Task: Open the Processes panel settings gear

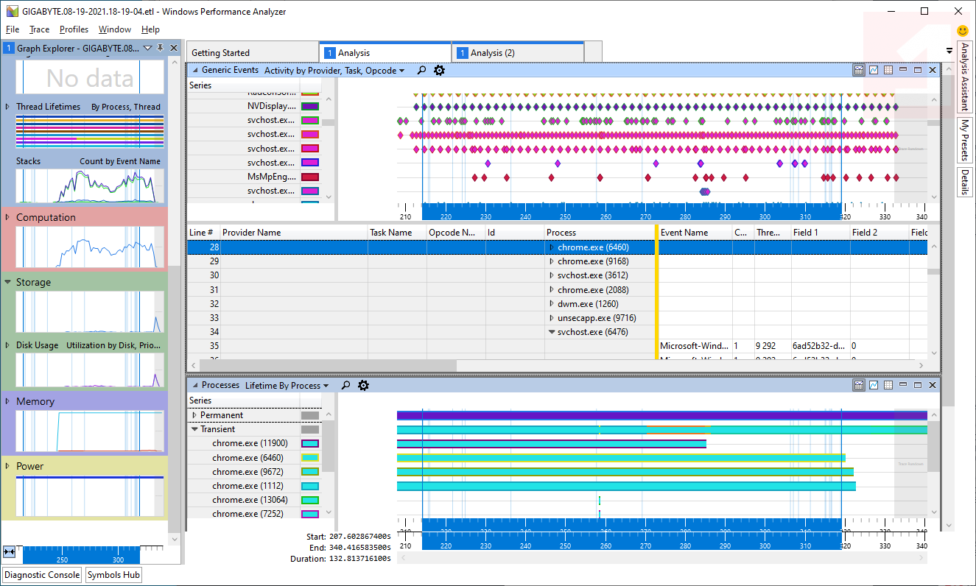Action: (363, 386)
